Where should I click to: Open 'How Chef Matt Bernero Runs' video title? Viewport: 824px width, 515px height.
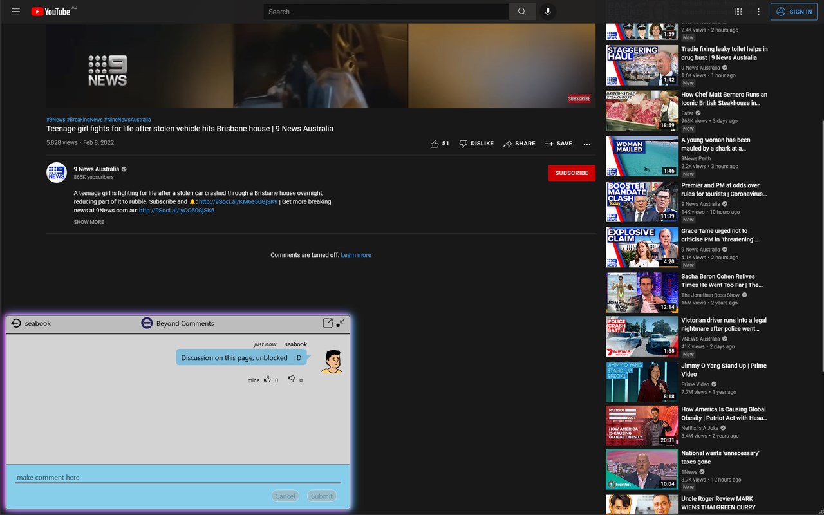click(724, 98)
